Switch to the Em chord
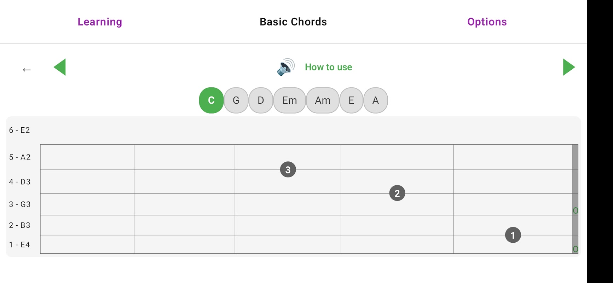The width and height of the screenshot is (613, 283). (x=289, y=100)
